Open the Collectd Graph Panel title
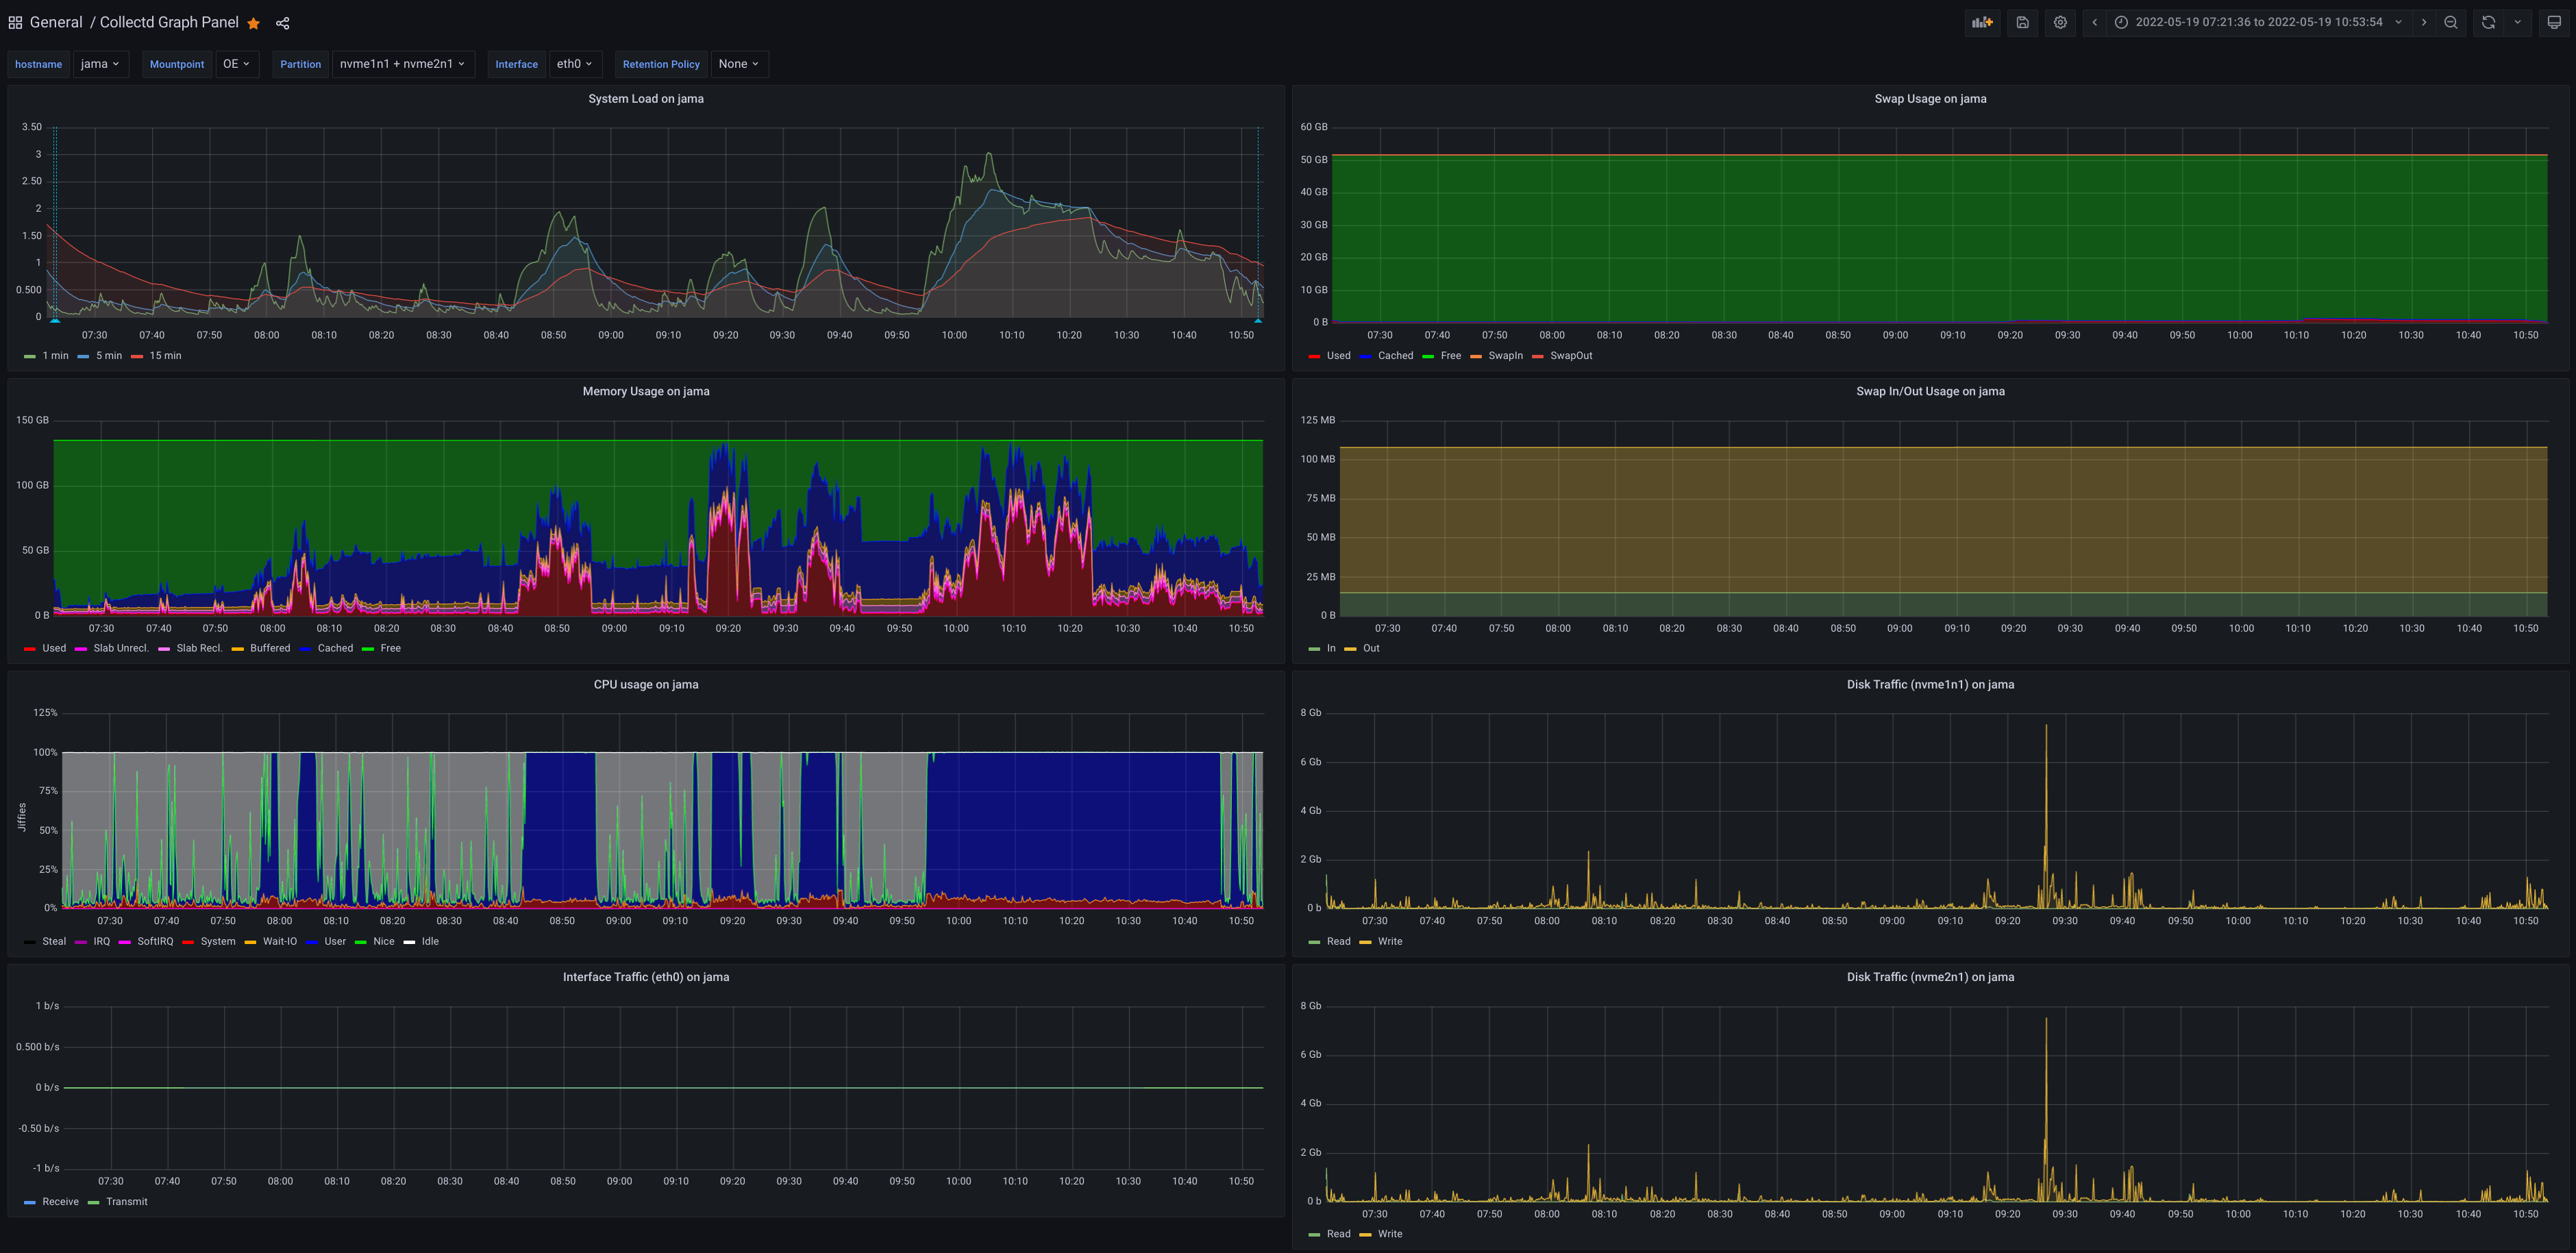Image resolution: width=2576 pixels, height=1253 pixels. pyautogui.click(x=169, y=22)
